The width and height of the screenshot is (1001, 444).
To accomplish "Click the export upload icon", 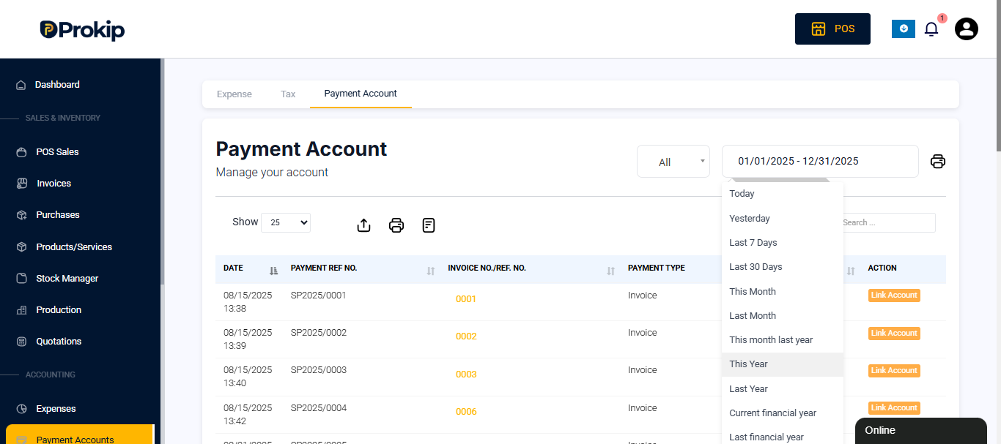I will (363, 225).
